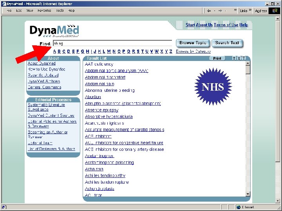Open Absence epilepsy topic
Viewport: 282px width, 211px height.
pos(101,110)
